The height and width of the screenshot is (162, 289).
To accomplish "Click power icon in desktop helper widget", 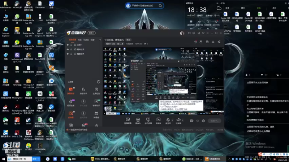I will tap(216, 22).
